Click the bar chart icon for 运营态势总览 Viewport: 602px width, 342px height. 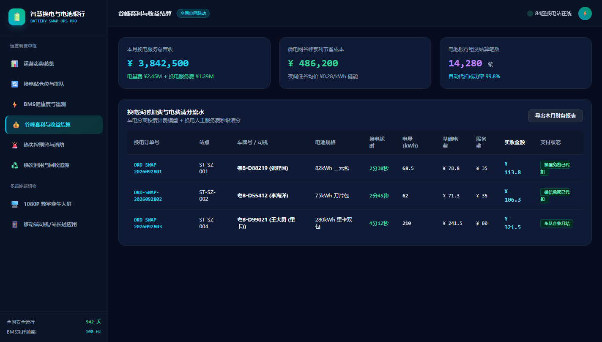pos(15,64)
